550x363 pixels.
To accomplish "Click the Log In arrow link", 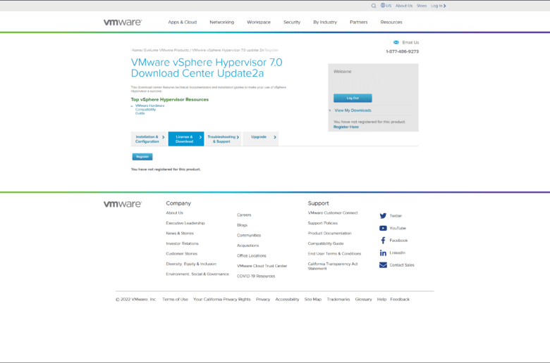I will point(439,6).
